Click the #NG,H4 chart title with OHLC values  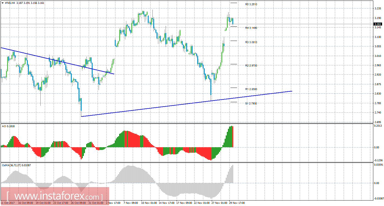tap(24, 3)
